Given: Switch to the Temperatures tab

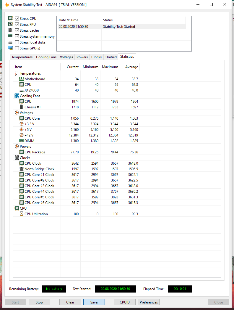Looking at the screenshot, I should click(x=22, y=57).
